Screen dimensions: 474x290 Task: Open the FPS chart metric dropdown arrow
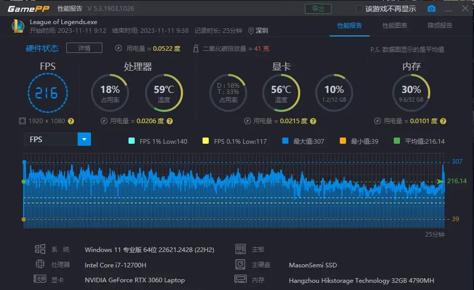tap(84, 140)
